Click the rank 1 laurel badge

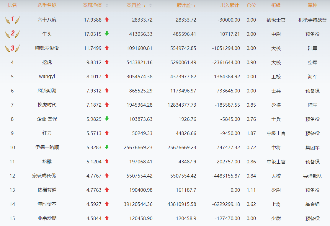pos(12,19)
